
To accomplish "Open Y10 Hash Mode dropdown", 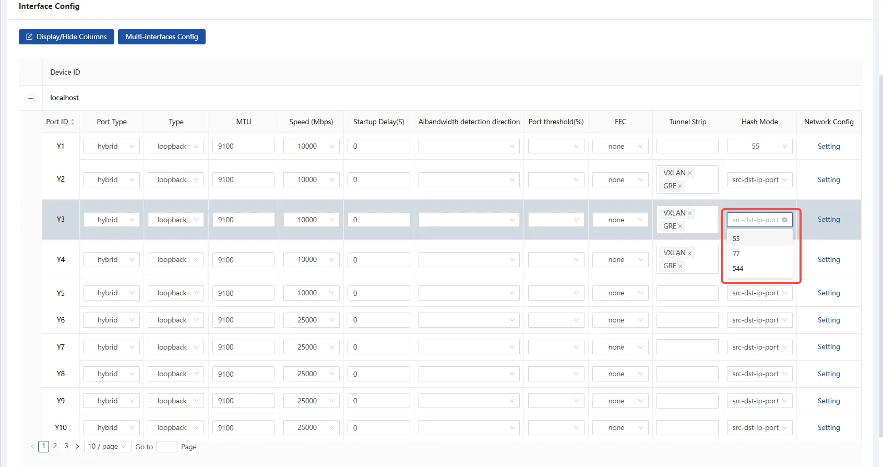I will (760, 427).
